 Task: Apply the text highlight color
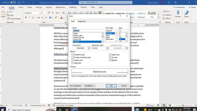click(56, 18)
